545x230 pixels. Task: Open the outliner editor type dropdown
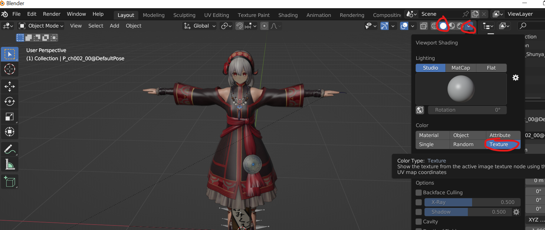488,26
